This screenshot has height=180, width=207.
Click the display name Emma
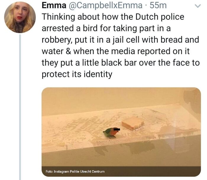click(x=54, y=6)
